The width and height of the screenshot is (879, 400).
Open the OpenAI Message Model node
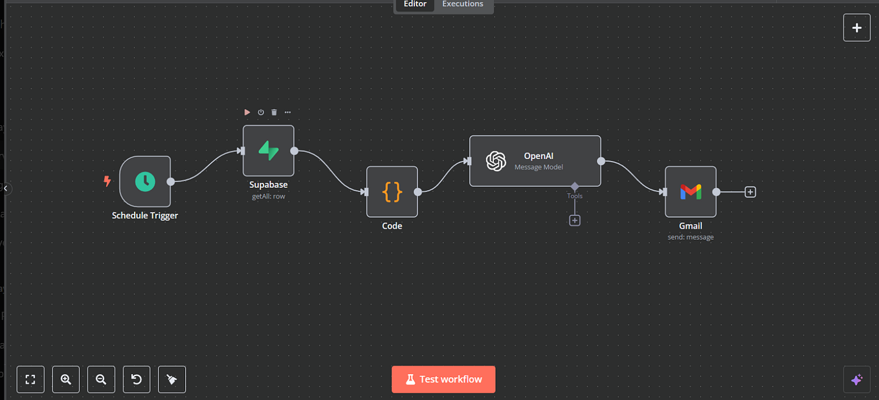pyautogui.click(x=535, y=160)
